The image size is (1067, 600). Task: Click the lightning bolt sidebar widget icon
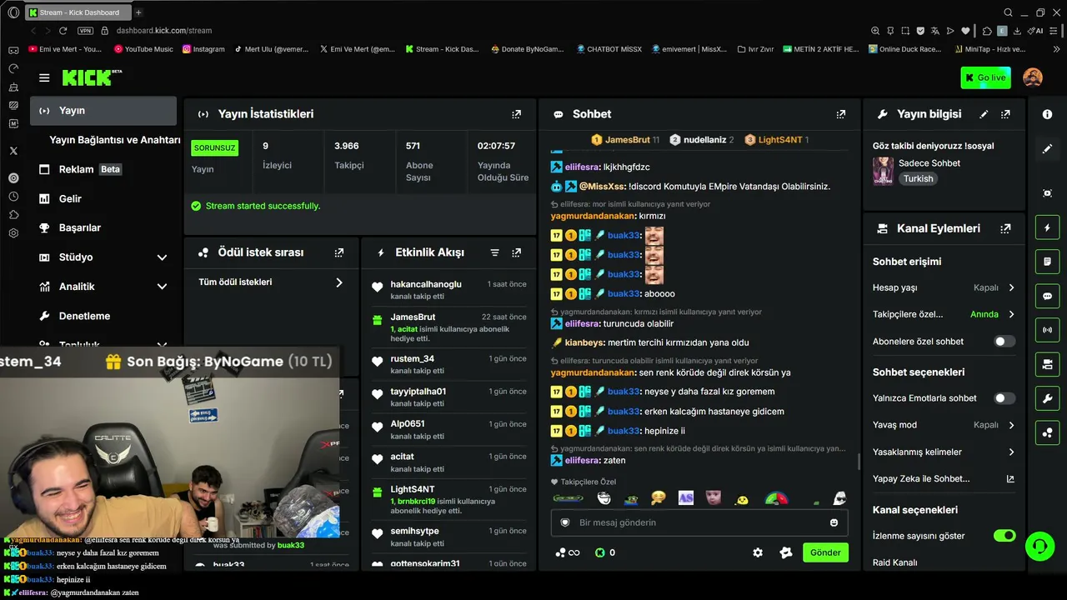1048,227
